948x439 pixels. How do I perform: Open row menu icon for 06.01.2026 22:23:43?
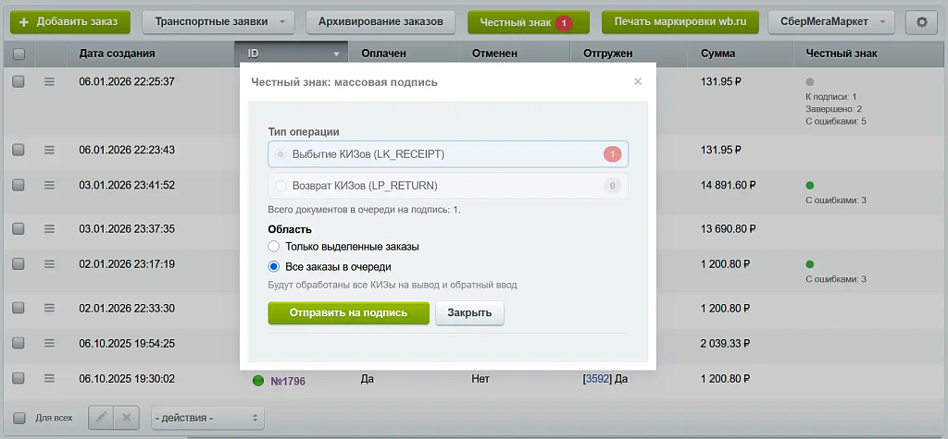point(50,150)
